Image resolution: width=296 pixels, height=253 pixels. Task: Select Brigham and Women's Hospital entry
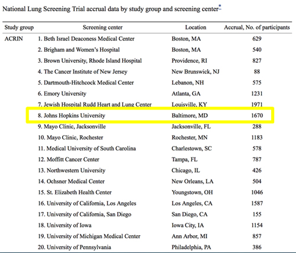pyautogui.click(x=79, y=50)
